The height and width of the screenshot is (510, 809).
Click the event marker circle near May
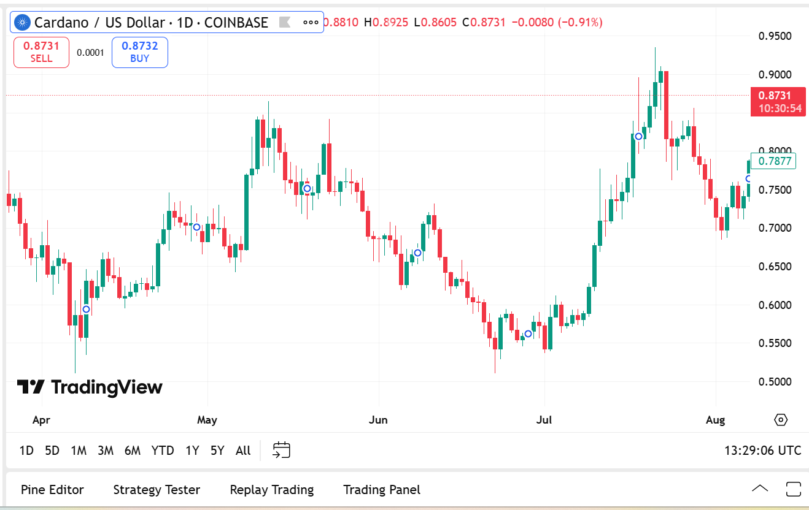tap(196, 227)
